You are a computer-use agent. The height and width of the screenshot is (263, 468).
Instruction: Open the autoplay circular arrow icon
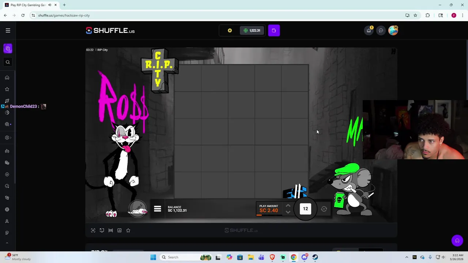pos(324,209)
